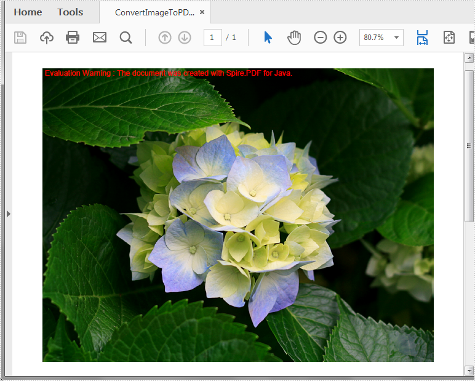Switch to Fit one full page view

(x=449, y=38)
